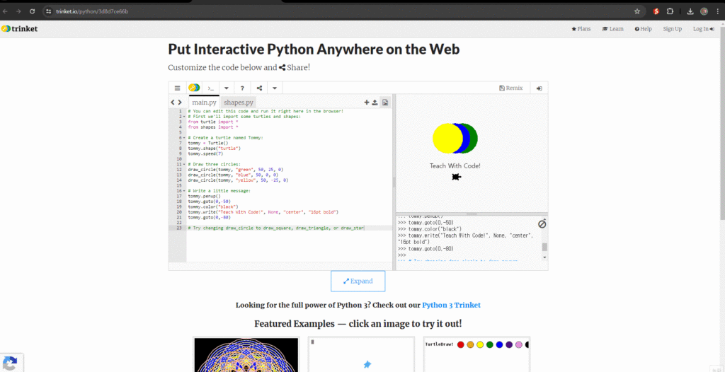Viewport: 725px width, 372px height.
Task: Open the Help link
Action: pos(643,29)
